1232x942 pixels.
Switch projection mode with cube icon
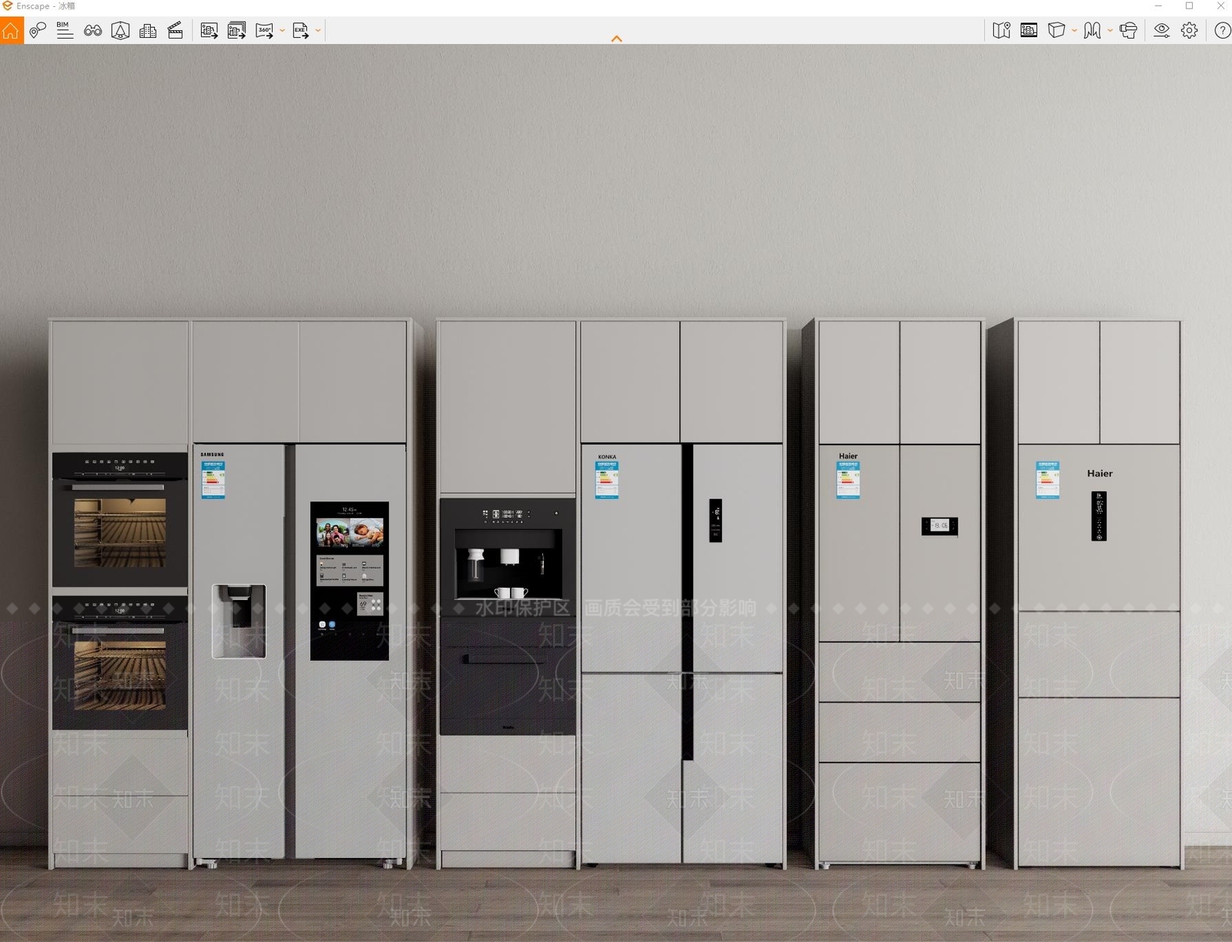point(1056,31)
